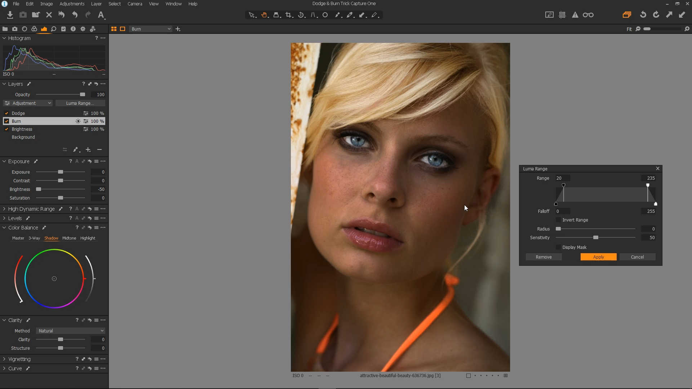Select the Crop tool
692x389 pixels.
(288, 15)
